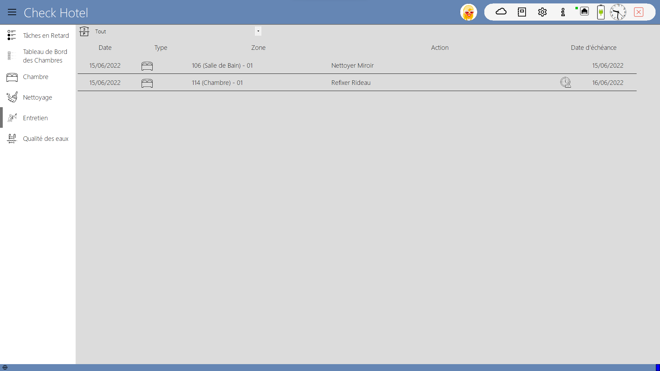The width and height of the screenshot is (660, 371).
Task: Select the Tout filter combo box
Action: tap(177, 31)
